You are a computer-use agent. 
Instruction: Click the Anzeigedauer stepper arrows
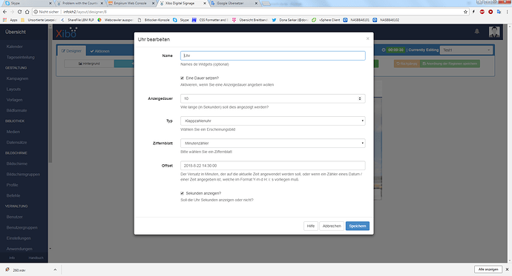pos(360,98)
